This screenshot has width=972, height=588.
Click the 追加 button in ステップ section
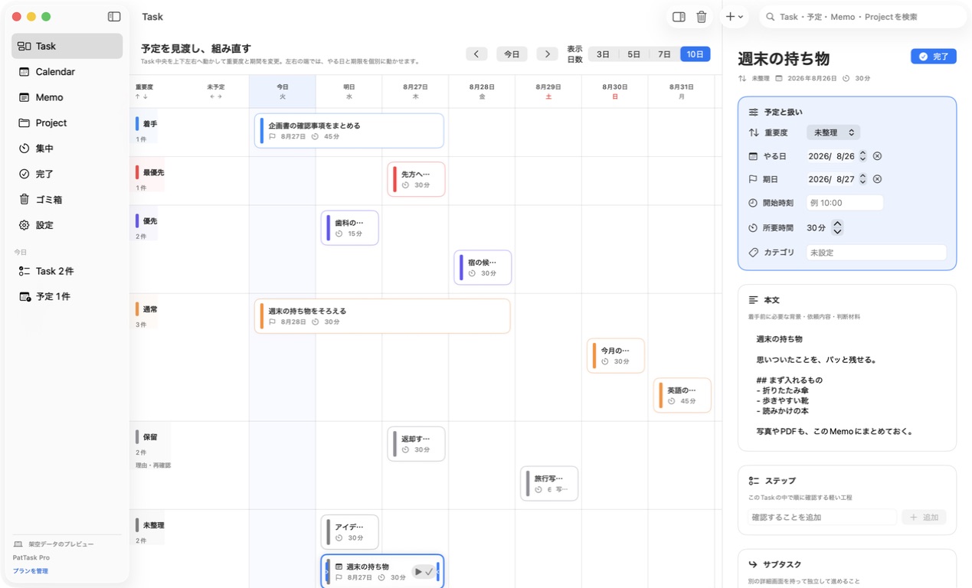point(924,518)
